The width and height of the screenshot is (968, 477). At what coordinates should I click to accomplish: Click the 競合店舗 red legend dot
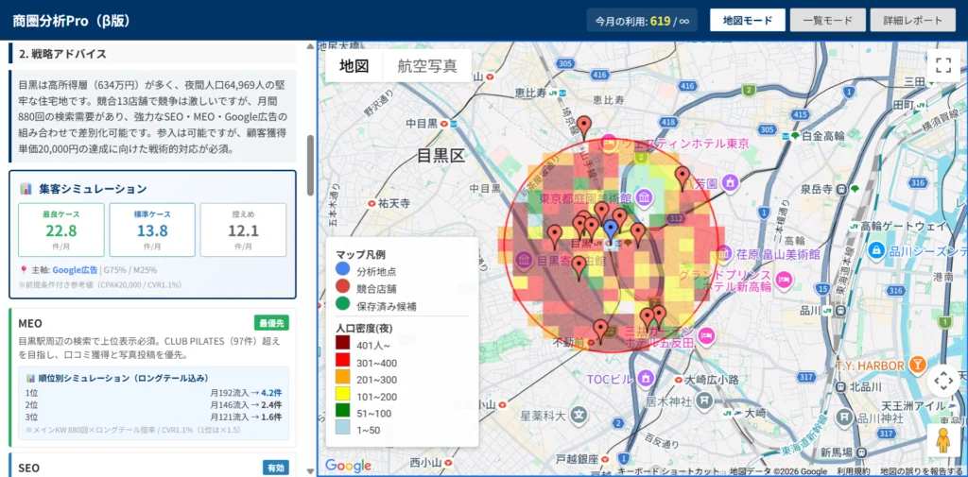coord(342,287)
